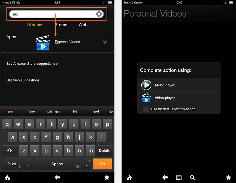The width and height of the screenshot is (236, 183).
Task: Tap the p key on keyboard
Action: (108, 124)
